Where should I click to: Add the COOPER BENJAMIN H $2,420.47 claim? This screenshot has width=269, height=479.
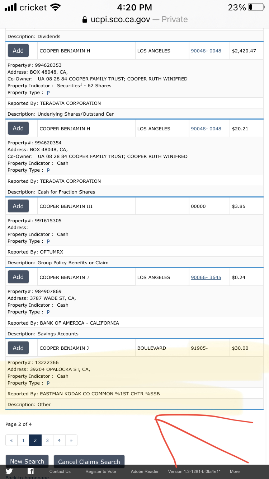[x=18, y=51]
